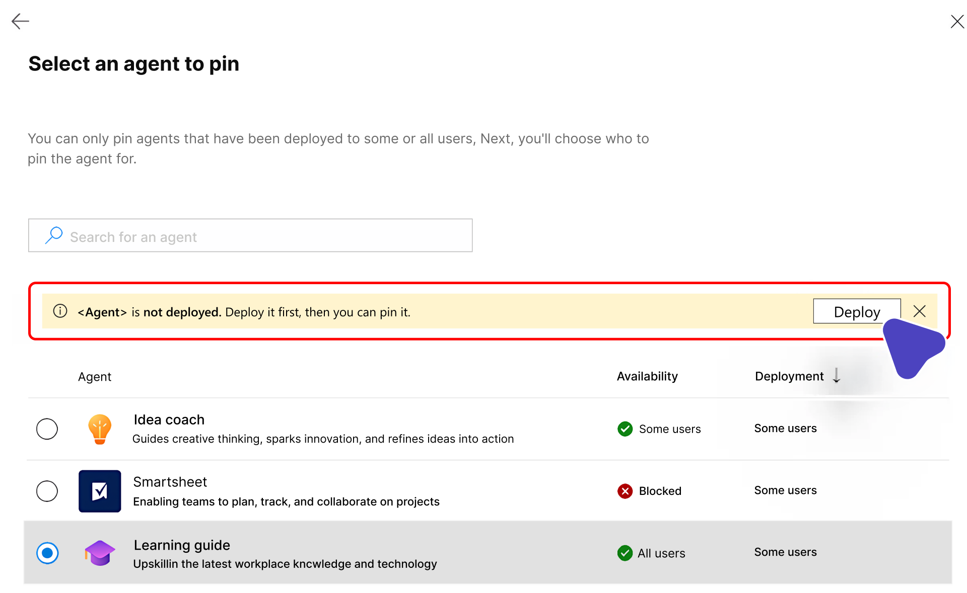Screen dimensions: 967x593
Task: Click the Agent column header
Action: tap(95, 377)
